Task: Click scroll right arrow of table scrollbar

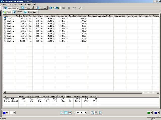Action: coord(158,92)
